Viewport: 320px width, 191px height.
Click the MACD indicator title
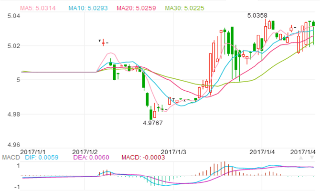11,157
